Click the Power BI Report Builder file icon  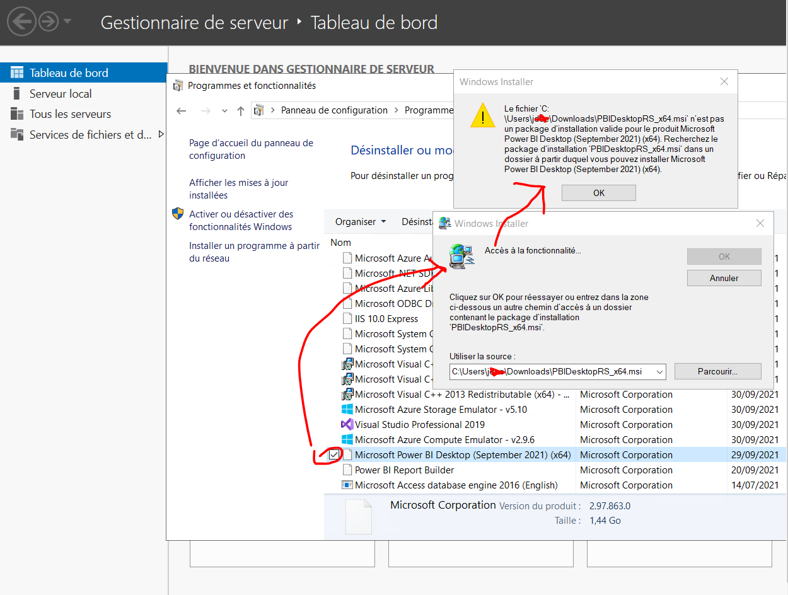(x=347, y=470)
